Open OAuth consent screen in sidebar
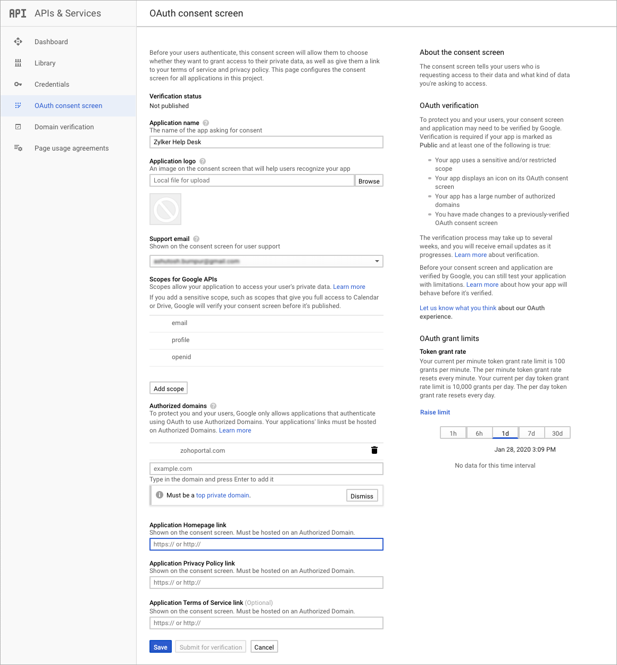This screenshot has width=617, height=665. click(68, 105)
